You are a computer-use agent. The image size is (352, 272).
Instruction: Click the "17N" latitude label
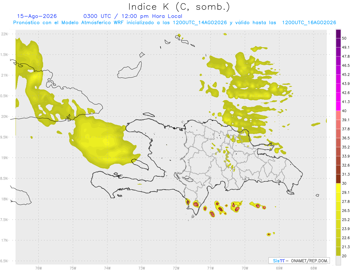(x=4, y=240)
